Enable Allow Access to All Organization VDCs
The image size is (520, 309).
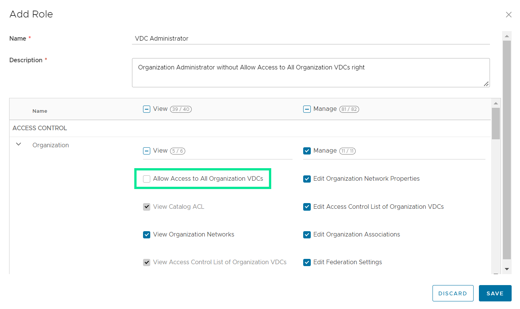click(146, 179)
